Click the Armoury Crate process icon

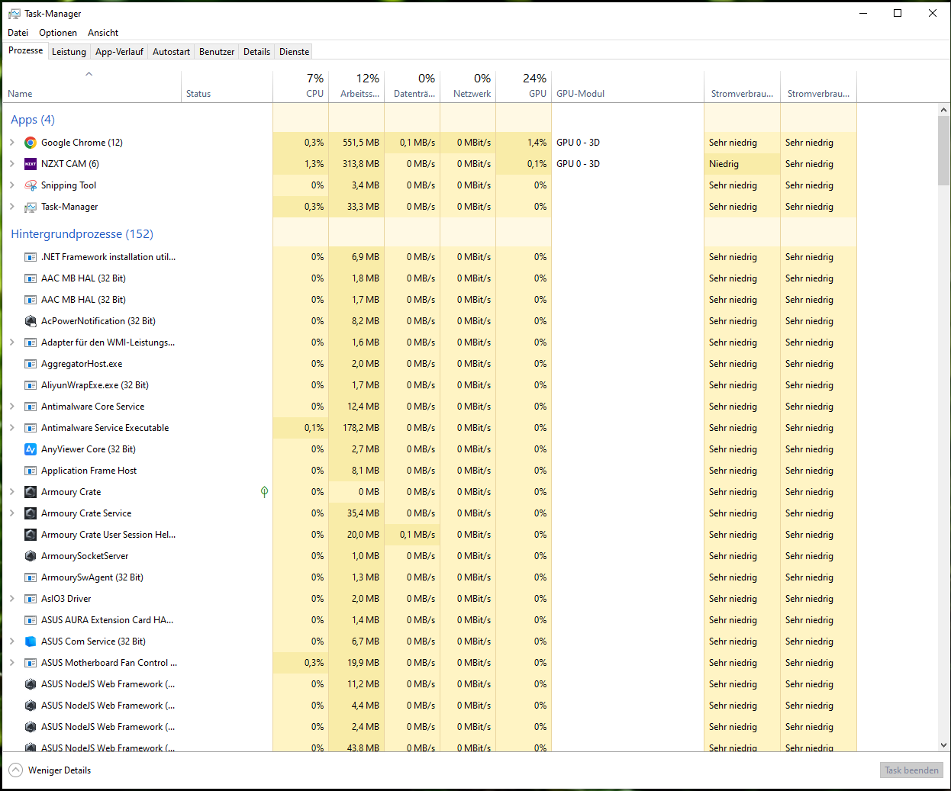(x=31, y=492)
